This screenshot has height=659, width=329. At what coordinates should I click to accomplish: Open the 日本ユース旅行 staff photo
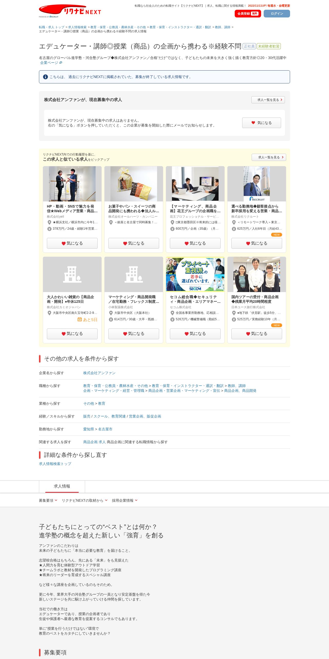[x=257, y=274]
